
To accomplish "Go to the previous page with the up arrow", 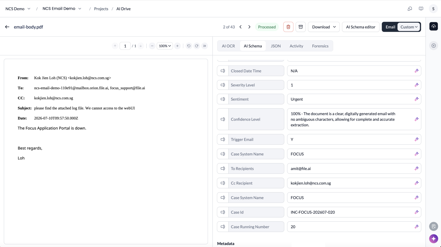I will [115, 46].
